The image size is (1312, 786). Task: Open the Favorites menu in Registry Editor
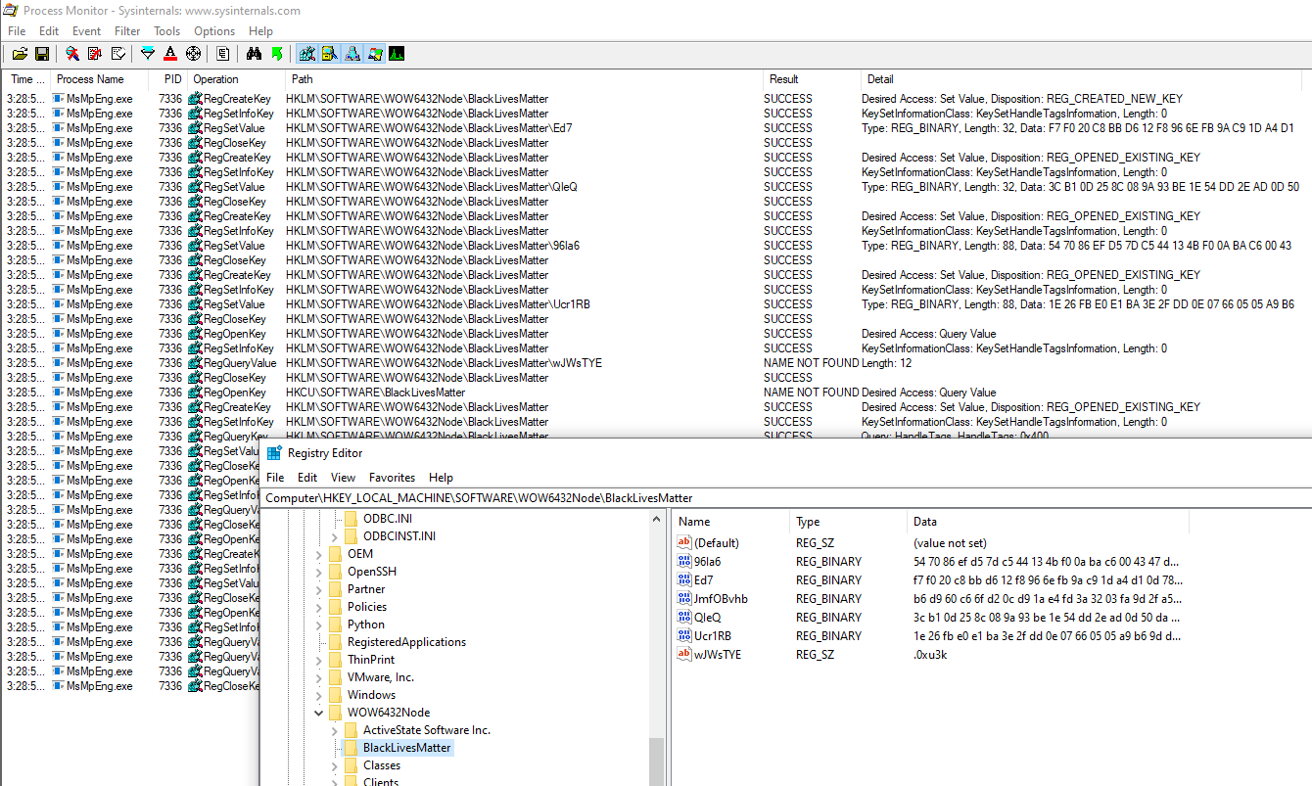[x=392, y=478]
